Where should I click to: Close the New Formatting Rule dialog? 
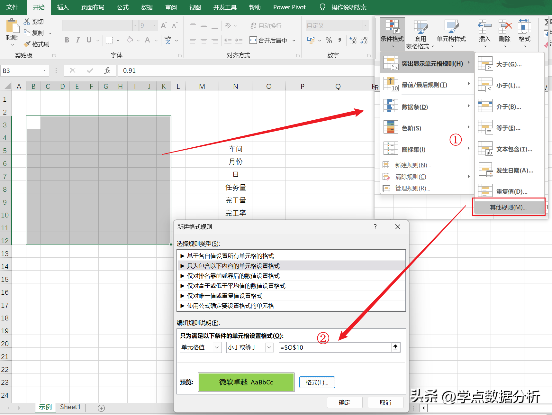[x=398, y=227]
